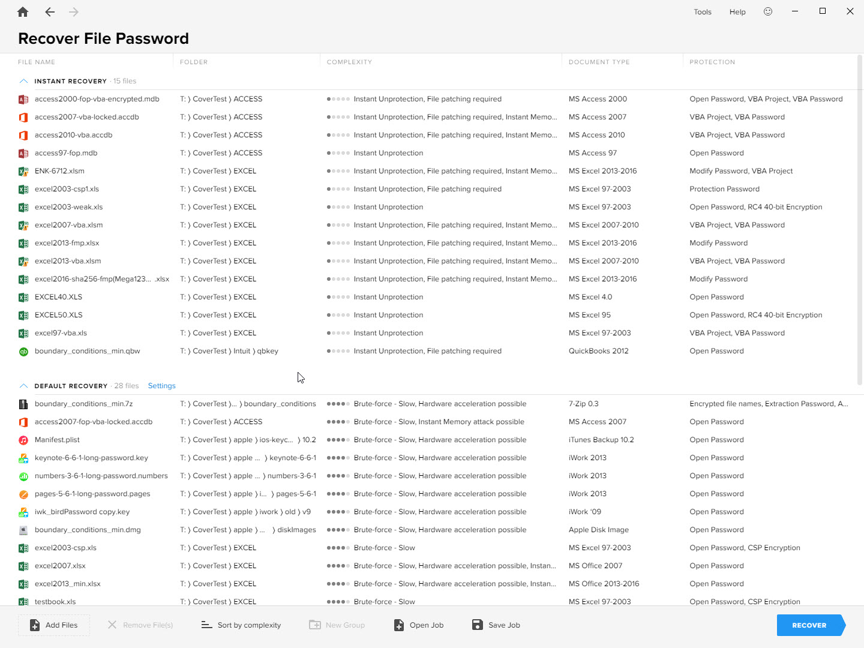
Task: Select Keynote icon of keynote-6-6-1-long-password.key
Action: point(23,458)
